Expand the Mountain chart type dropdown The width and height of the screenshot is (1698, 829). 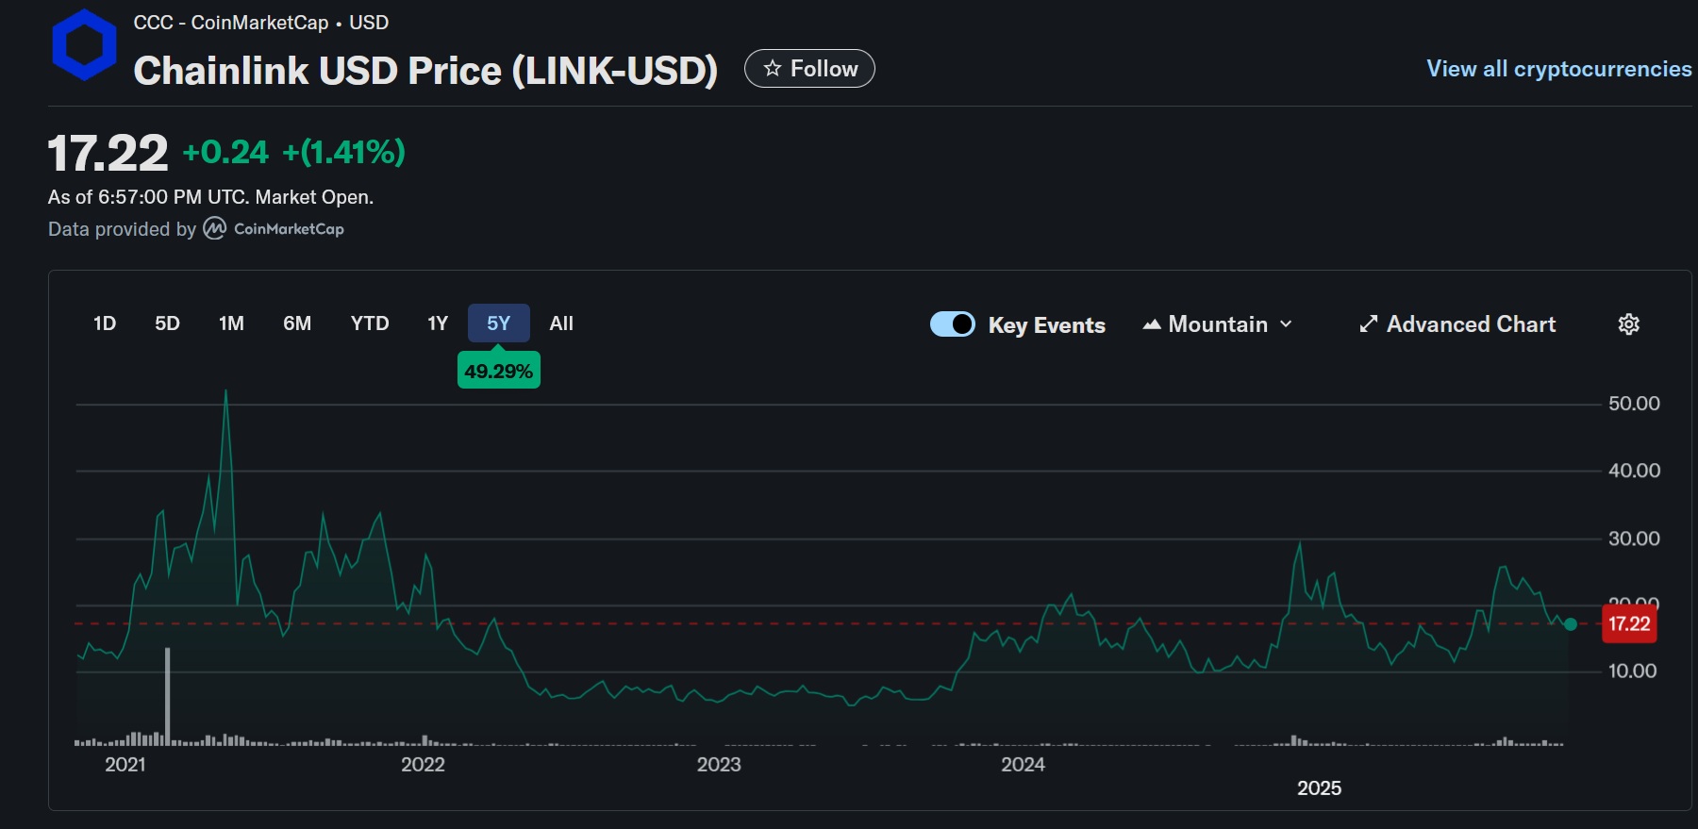[x=1217, y=324]
